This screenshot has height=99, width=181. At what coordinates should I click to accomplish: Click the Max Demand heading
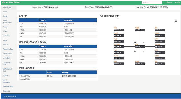point(26,68)
